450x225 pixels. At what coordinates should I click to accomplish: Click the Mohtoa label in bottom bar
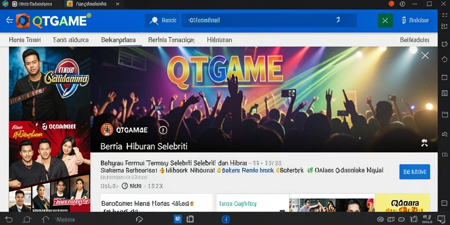(x=65, y=220)
